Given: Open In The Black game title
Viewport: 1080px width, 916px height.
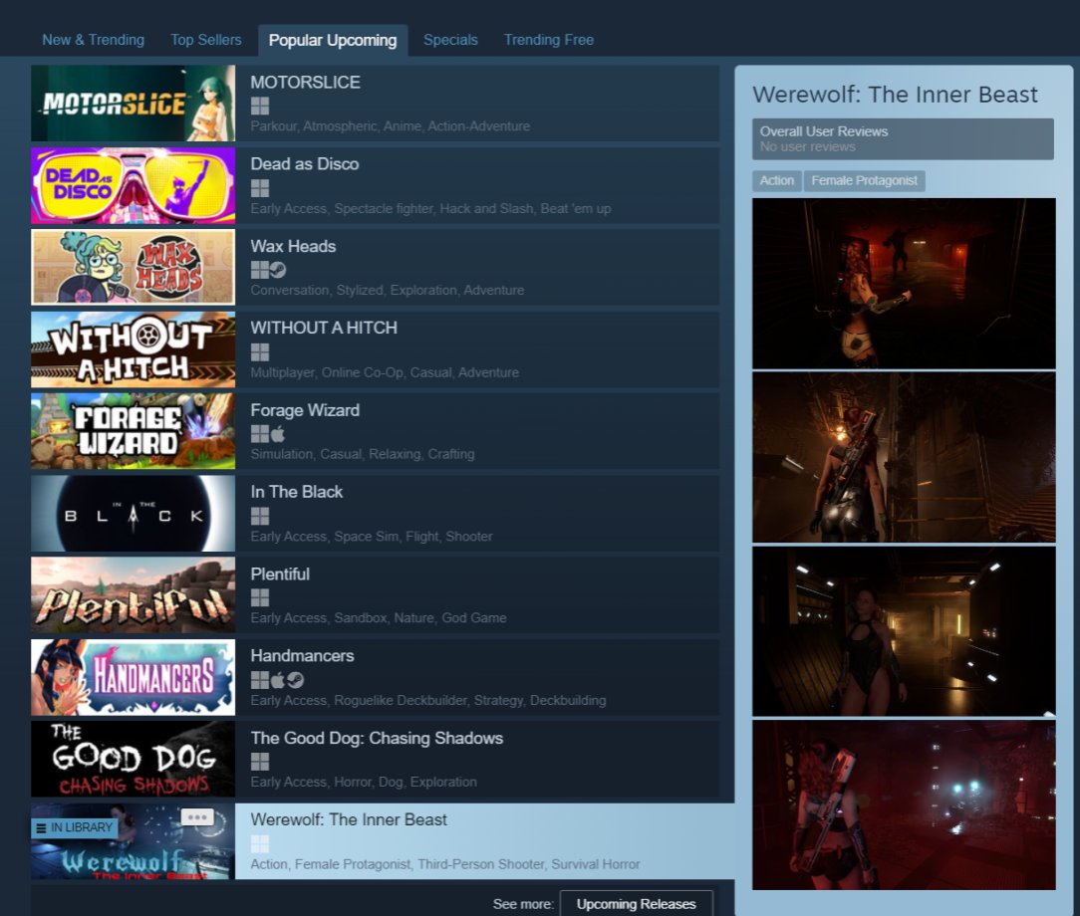Looking at the screenshot, I should (296, 492).
